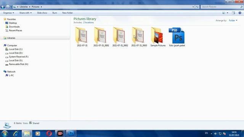Expand the address bar history dropdown
Screen dimensions: 244x137
click(x=193, y=7)
